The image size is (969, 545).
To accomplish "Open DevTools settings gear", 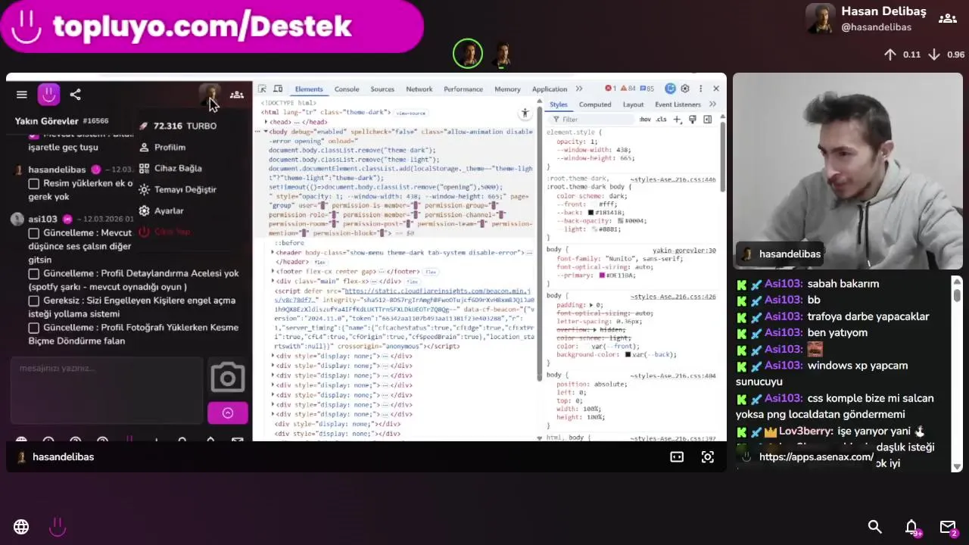I will point(685,89).
